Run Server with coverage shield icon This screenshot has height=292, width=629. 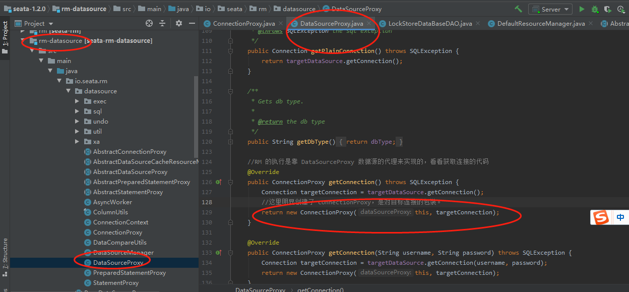point(607,9)
